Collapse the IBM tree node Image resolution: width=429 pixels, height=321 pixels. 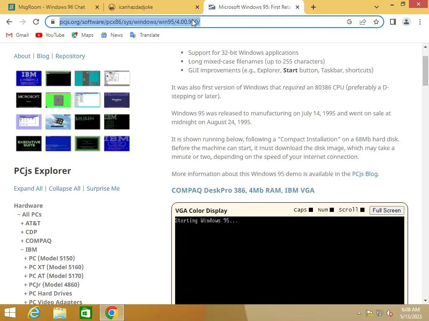click(x=29, y=250)
